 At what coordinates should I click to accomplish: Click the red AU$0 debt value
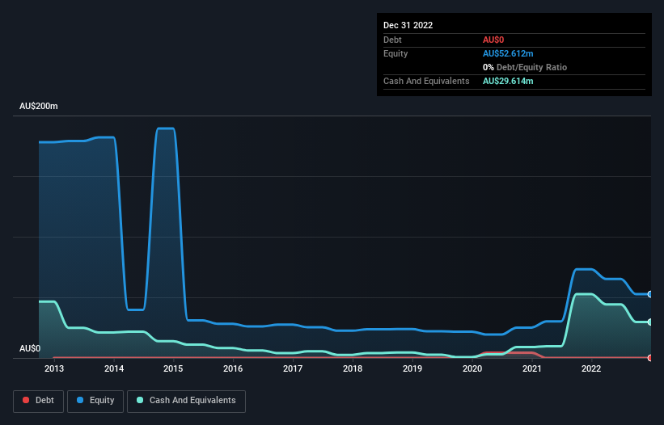click(x=493, y=40)
